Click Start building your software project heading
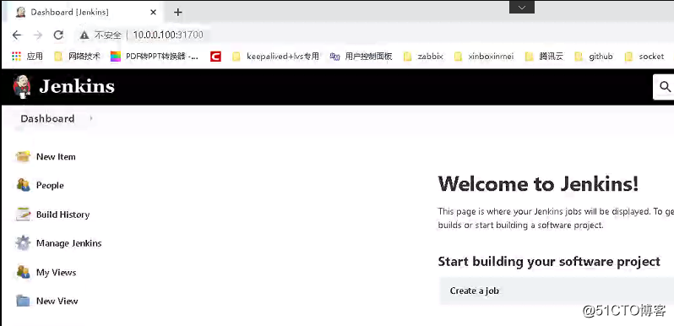Viewport: 674px width, 326px height. tap(549, 262)
